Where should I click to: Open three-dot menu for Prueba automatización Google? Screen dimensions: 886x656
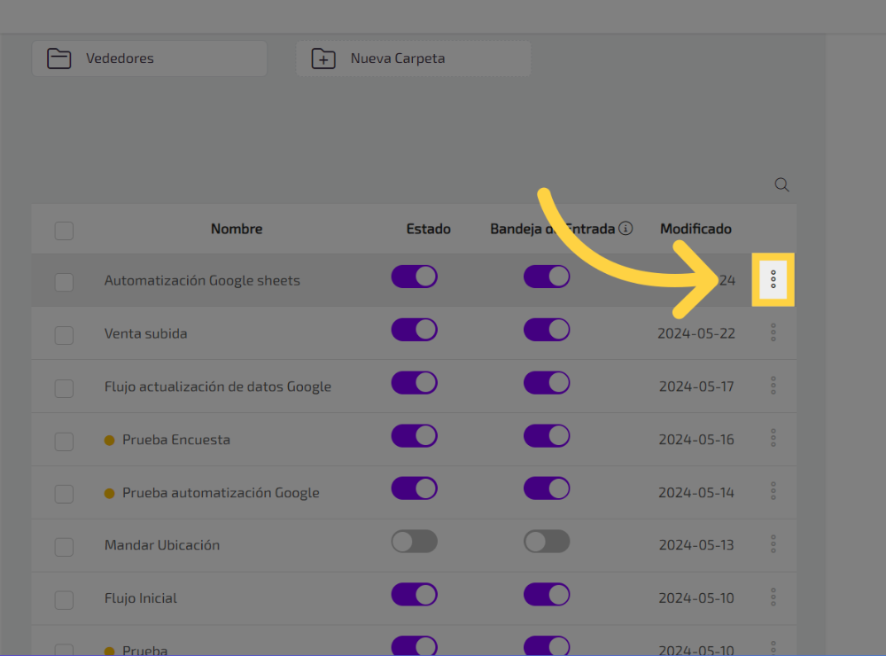773,491
